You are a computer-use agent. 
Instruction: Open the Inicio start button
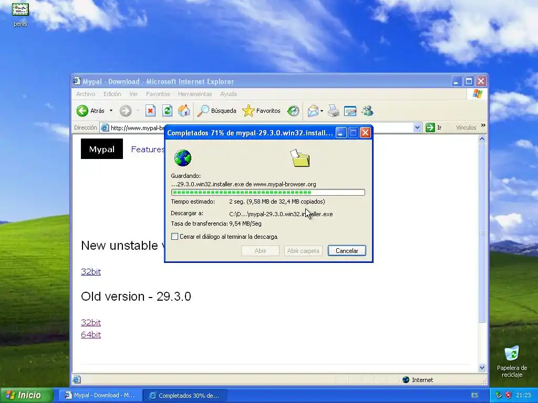pos(26,395)
